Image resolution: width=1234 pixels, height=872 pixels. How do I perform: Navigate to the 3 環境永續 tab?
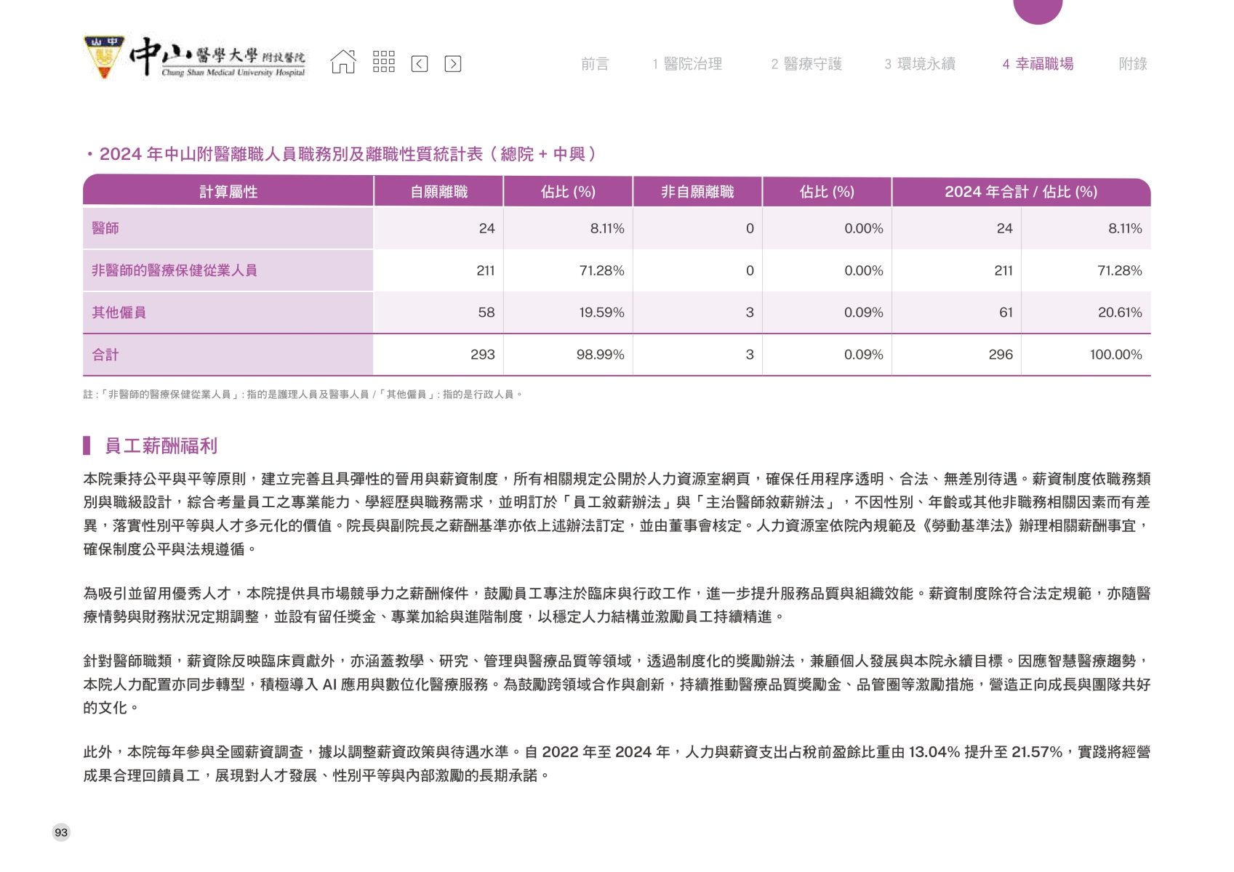tap(920, 64)
